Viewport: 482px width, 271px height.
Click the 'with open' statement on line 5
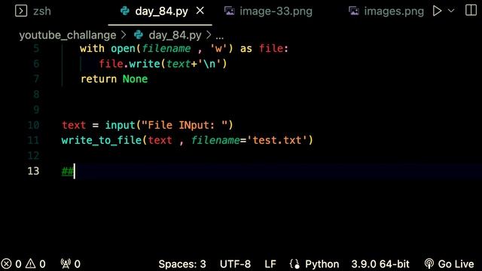coord(108,48)
